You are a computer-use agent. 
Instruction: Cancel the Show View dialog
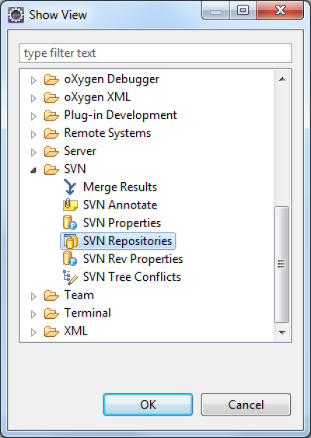[x=246, y=405]
